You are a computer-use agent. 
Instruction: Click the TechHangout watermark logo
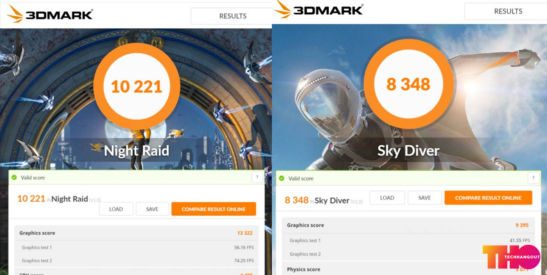pos(511,257)
